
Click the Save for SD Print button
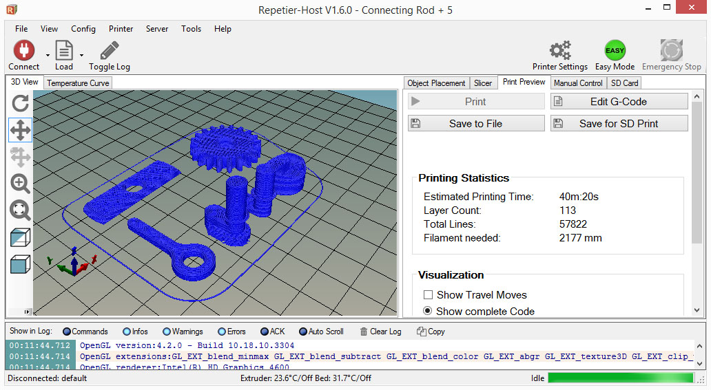coord(619,123)
